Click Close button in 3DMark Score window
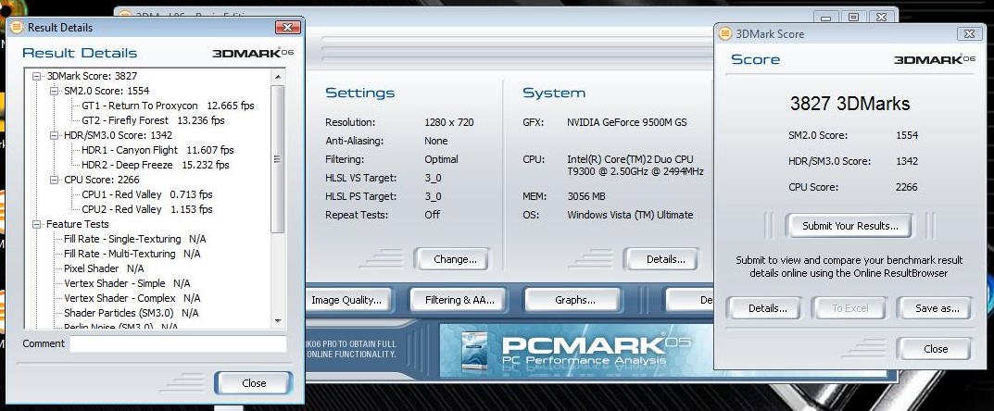The height and width of the screenshot is (411, 994). 935,349
